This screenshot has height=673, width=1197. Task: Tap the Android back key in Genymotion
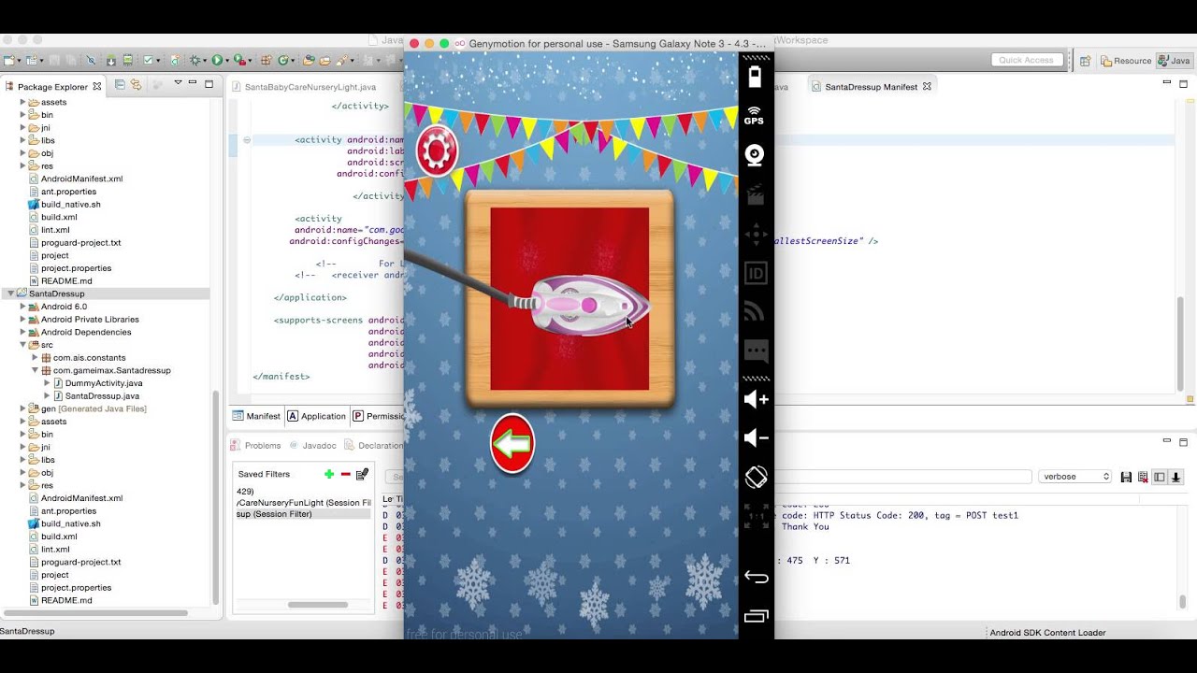pos(756,578)
